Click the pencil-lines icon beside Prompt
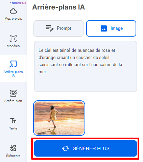Image resolution: width=143 pixels, height=162 pixels. [x=50, y=28]
